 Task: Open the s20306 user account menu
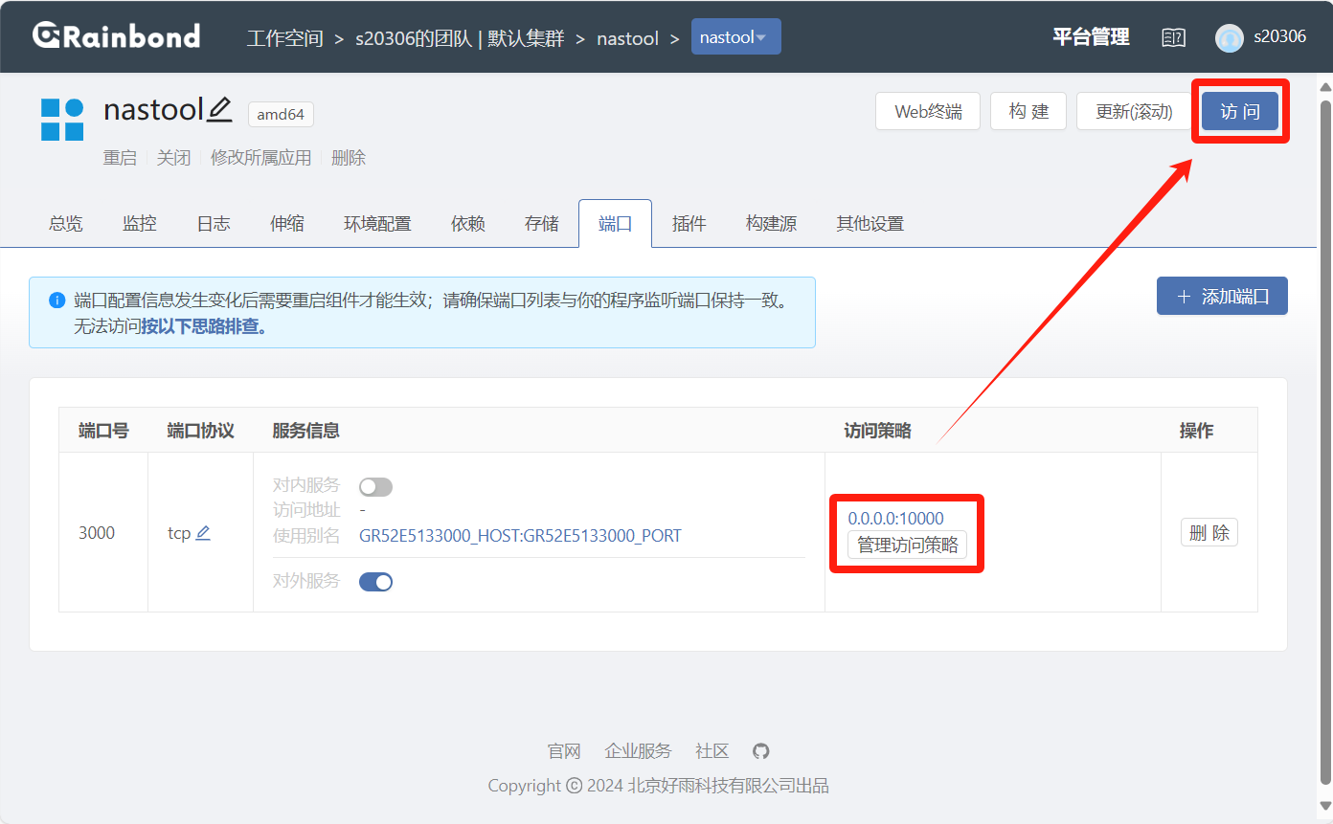1279,37
